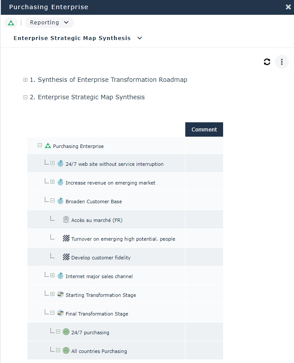Collapse the Final Transformation Stage node
This screenshot has width=294, height=363.
(52, 313)
